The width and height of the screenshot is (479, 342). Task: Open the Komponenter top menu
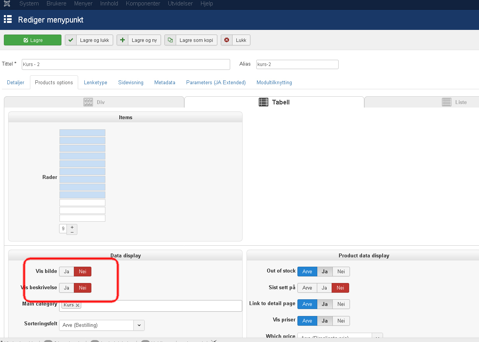coord(143,3)
